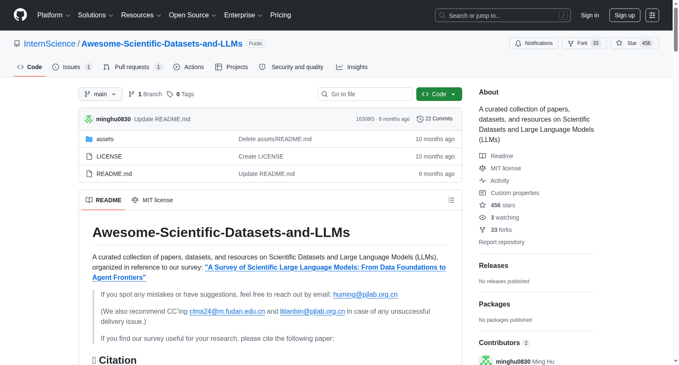679x365 pixels.
Task: Click the GitHub logo icon
Action: pyautogui.click(x=20, y=15)
